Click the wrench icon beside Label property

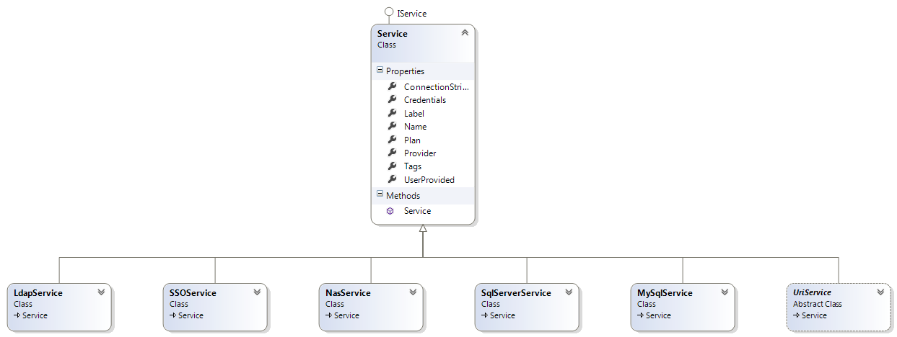392,113
